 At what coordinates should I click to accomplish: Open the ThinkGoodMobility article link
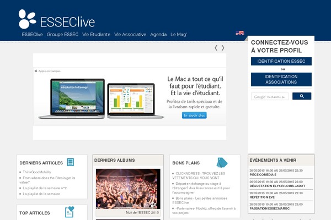click(x=37, y=172)
